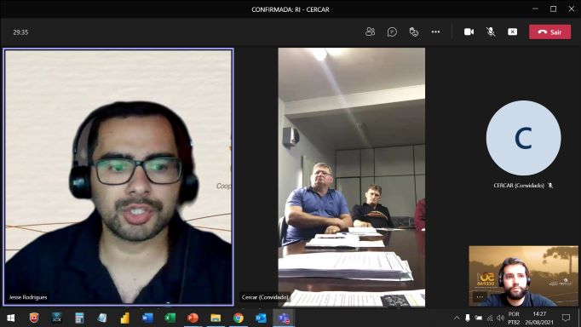This screenshot has width=581, height=327.
Task: Toggle the camera on or off
Action: click(x=469, y=32)
